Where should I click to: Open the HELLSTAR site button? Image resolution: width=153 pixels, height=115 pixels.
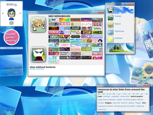click(86, 20)
